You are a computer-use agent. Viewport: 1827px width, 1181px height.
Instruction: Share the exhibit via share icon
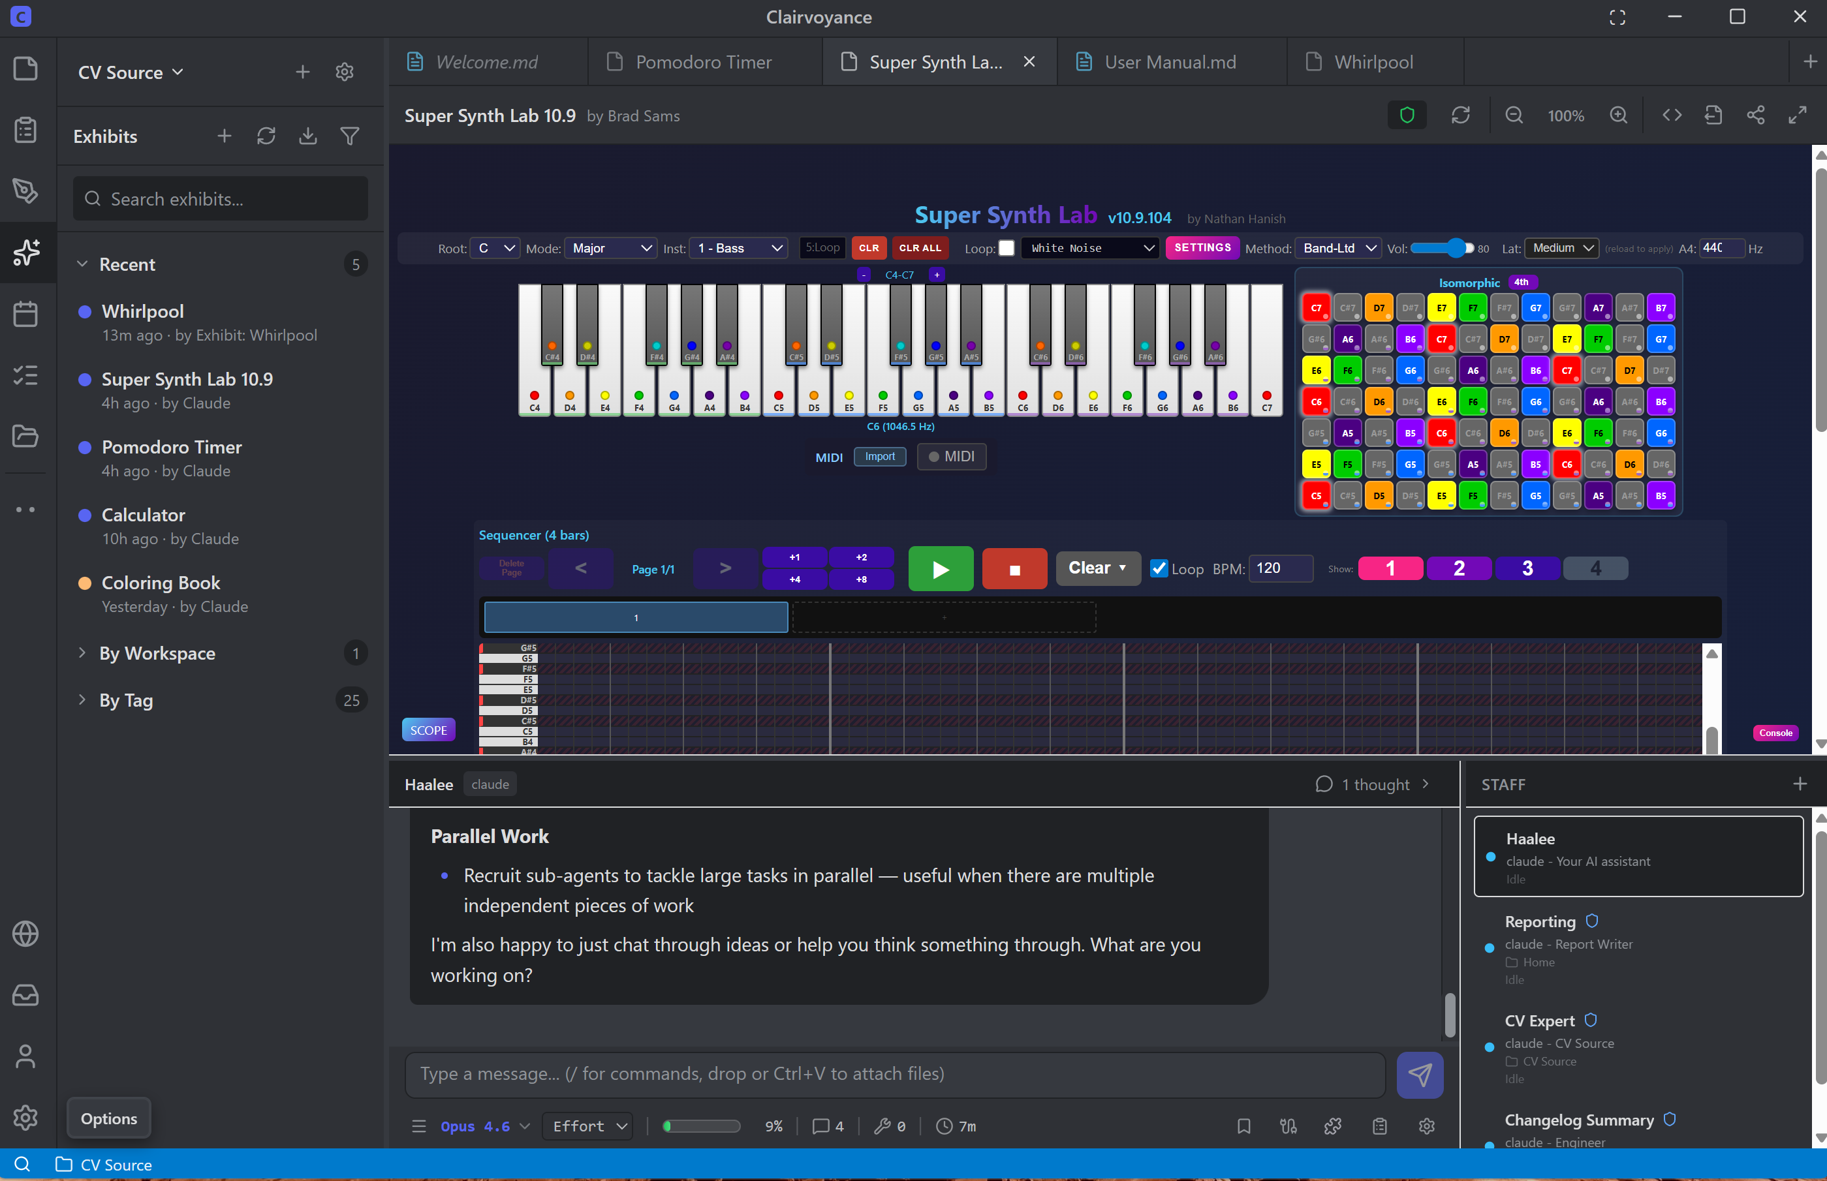click(x=1756, y=115)
